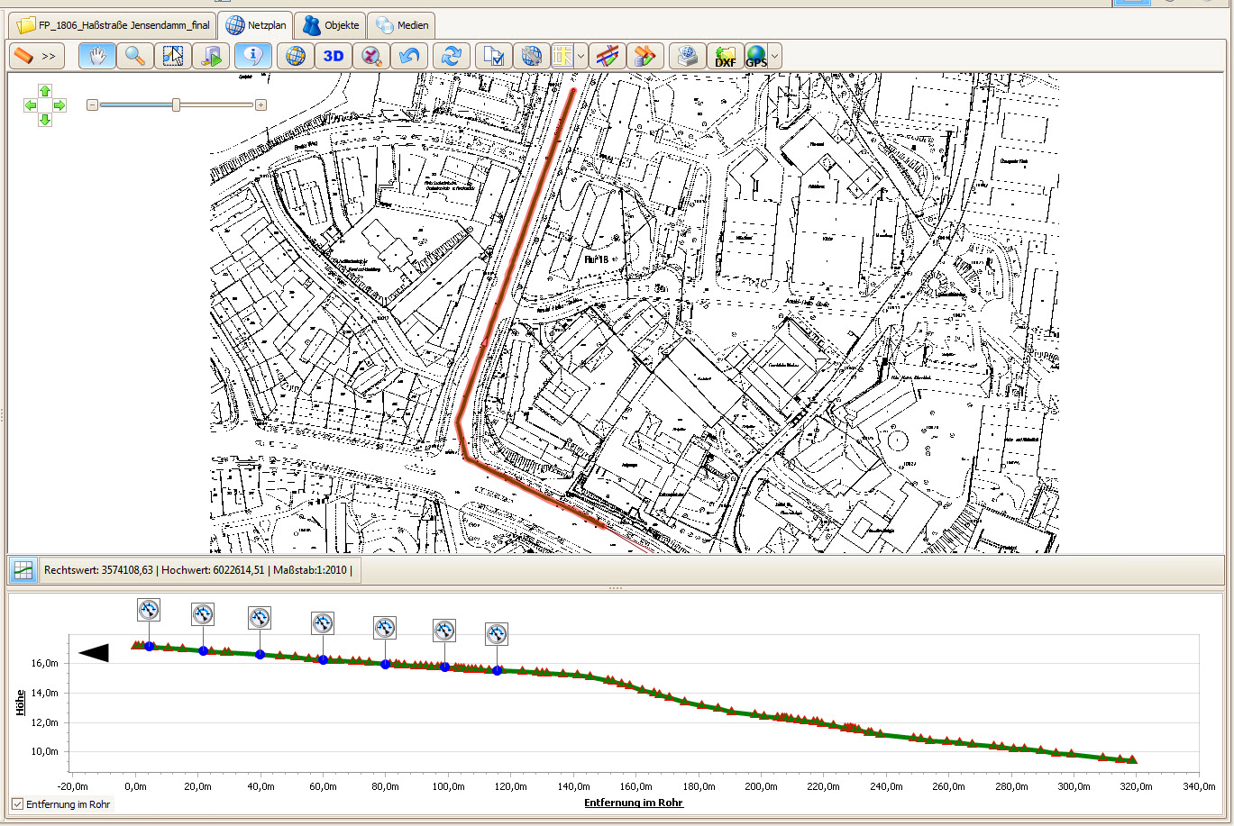Screen dimensions: 1234x826
Task: Expand the pipe toolbar double-chevron
Action: pyautogui.click(x=49, y=56)
